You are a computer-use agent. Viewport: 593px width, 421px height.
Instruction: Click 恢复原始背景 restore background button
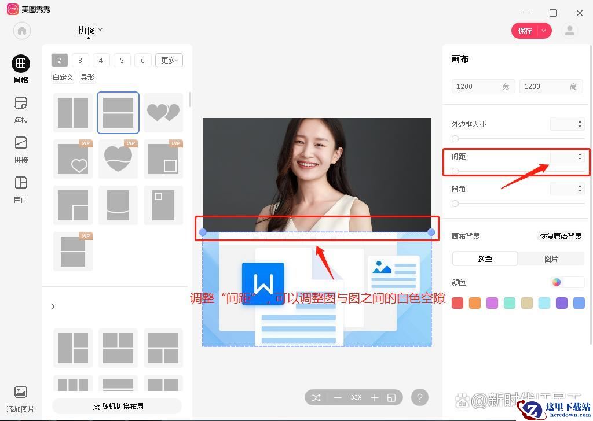click(561, 237)
